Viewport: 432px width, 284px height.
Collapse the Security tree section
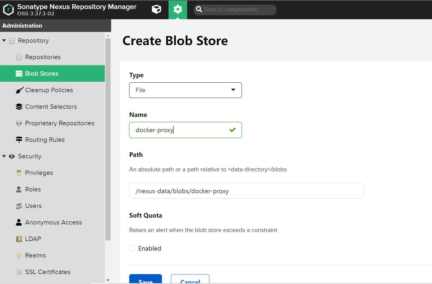[x=4, y=156]
